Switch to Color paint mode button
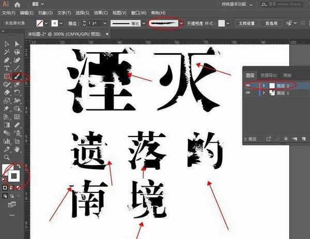The image size is (310, 239). tap(5, 187)
